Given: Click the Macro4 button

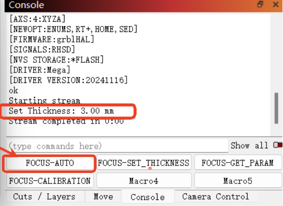Looking at the screenshot, I should (x=143, y=180).
